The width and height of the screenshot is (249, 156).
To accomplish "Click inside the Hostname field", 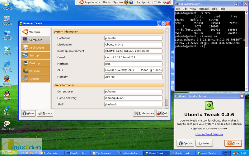I will pyautogui.click(x=134, y=38).
